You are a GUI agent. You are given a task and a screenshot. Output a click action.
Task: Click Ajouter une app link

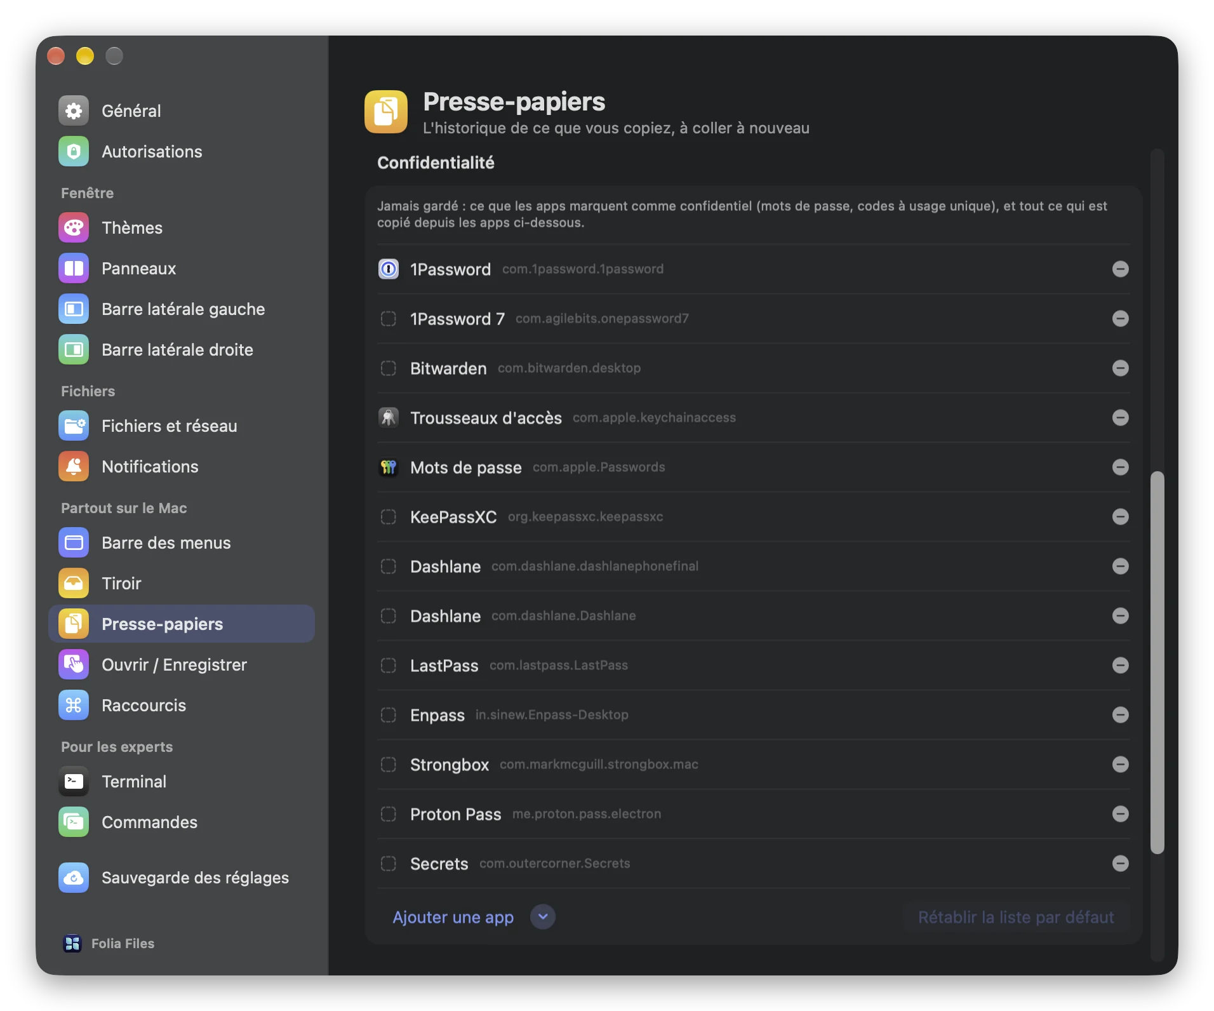click(453, 918)
